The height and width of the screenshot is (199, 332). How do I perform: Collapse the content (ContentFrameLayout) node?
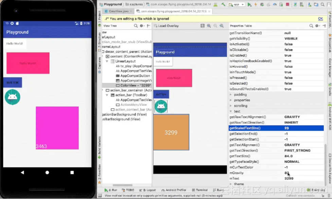103,56
